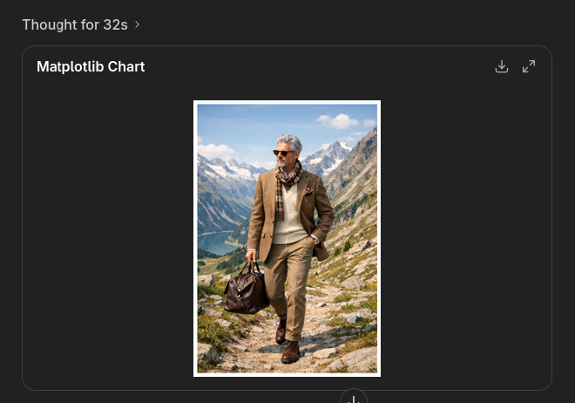The height and width of the screenshot is (403, 575).
Task: Expand the chart to fullscreen
Action: (529, 67)
